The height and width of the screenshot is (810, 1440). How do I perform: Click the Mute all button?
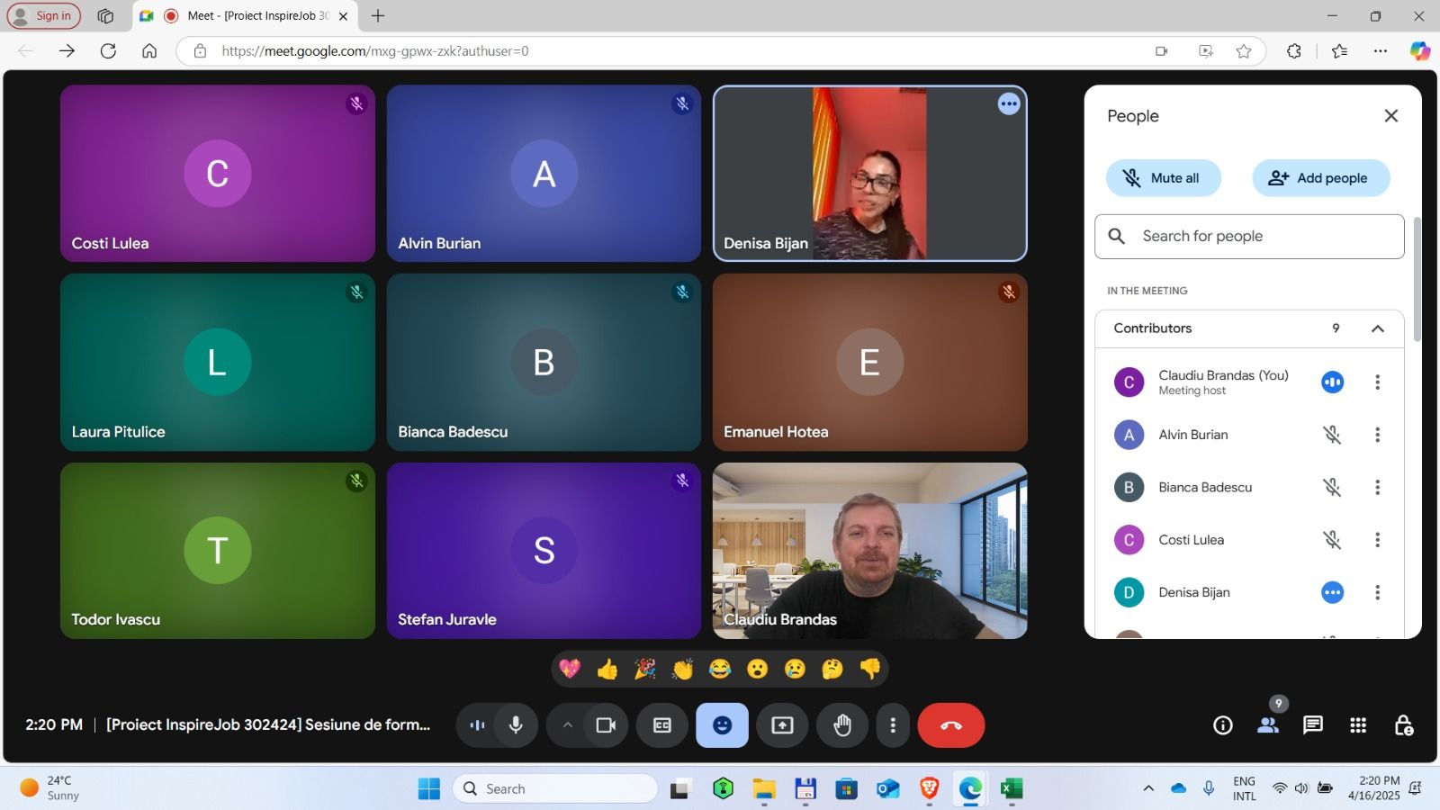coord(1163,178)
